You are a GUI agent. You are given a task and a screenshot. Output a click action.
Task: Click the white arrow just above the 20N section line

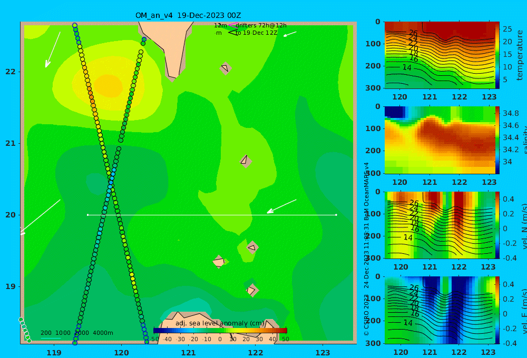coord(281,206)
